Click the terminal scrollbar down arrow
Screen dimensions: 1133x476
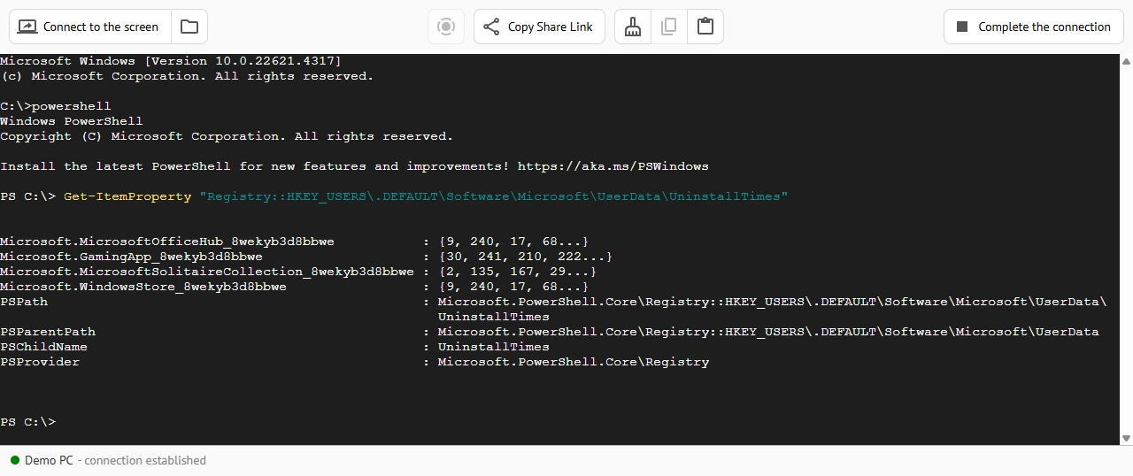tap(1126, 437)
